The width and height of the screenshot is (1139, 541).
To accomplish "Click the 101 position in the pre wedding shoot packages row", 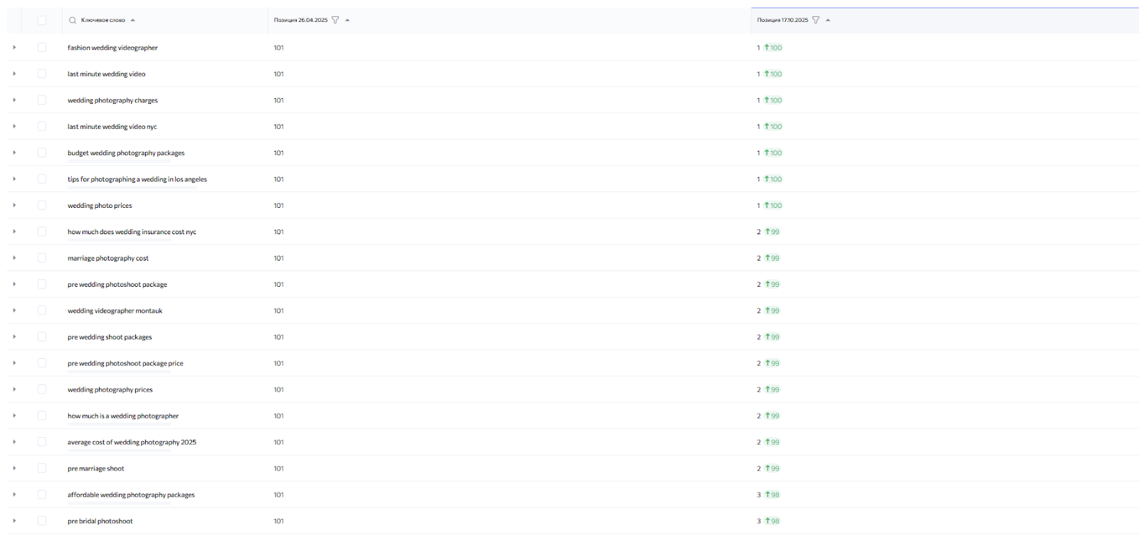I will (278, 337).
